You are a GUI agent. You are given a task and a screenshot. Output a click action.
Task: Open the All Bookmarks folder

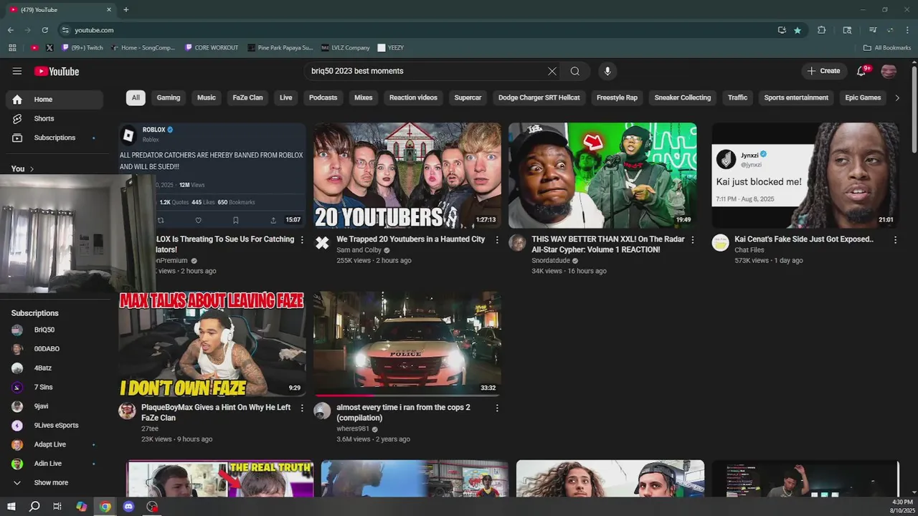(887, 47)
